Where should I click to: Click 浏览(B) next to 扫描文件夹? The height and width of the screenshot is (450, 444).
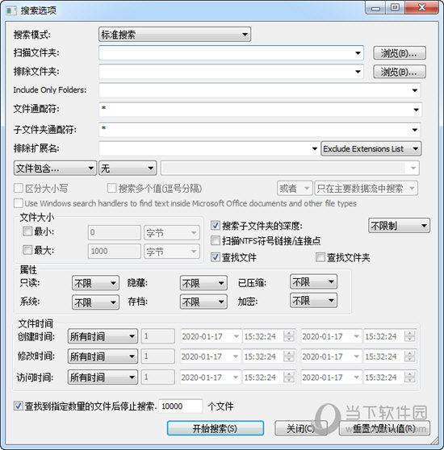coord(400,53)
